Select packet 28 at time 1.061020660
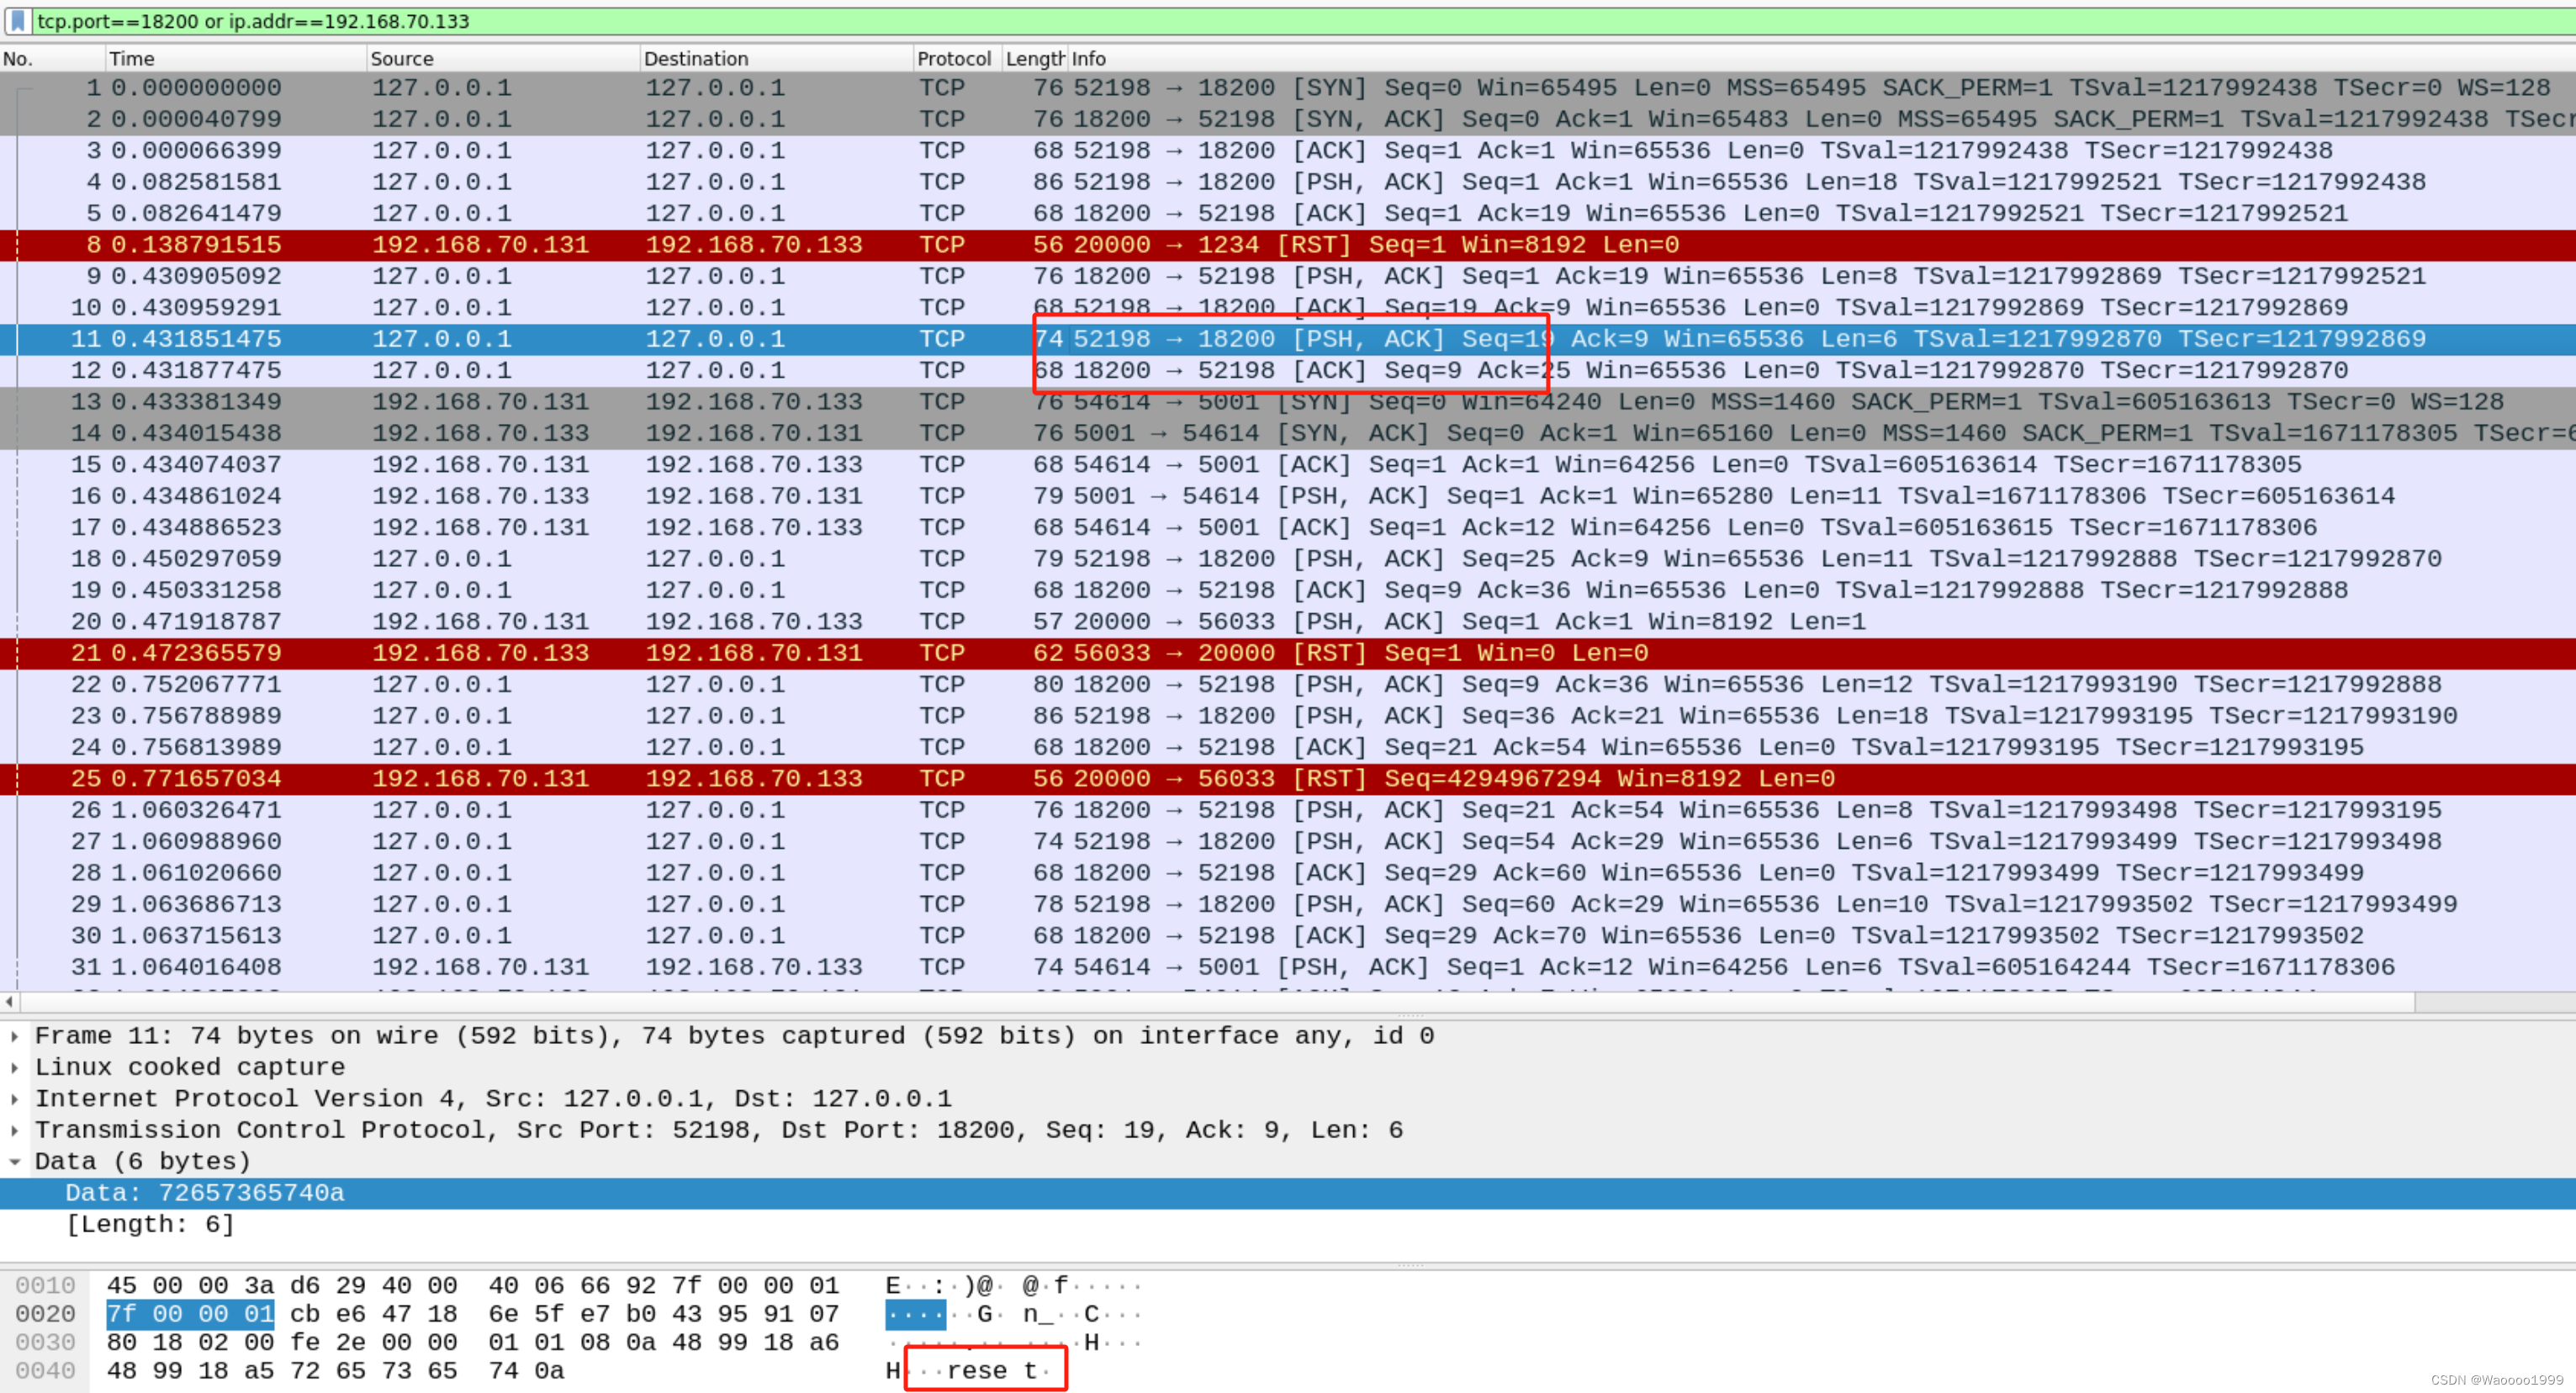 coord(1288,873)
